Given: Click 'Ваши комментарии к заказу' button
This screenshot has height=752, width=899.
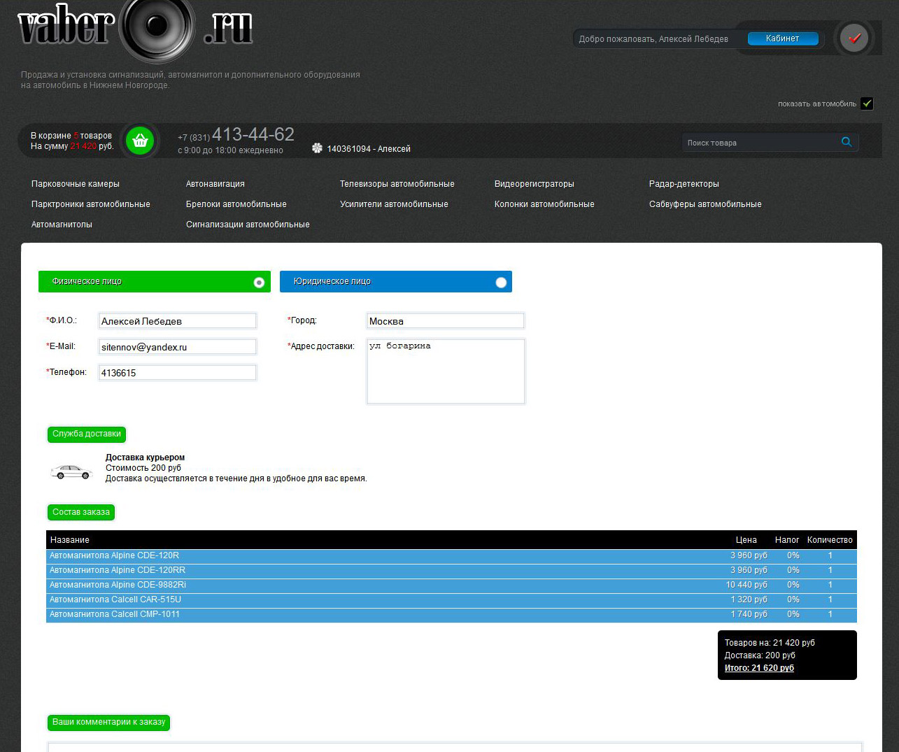Looking at the screenshot, I should [108, 723].
